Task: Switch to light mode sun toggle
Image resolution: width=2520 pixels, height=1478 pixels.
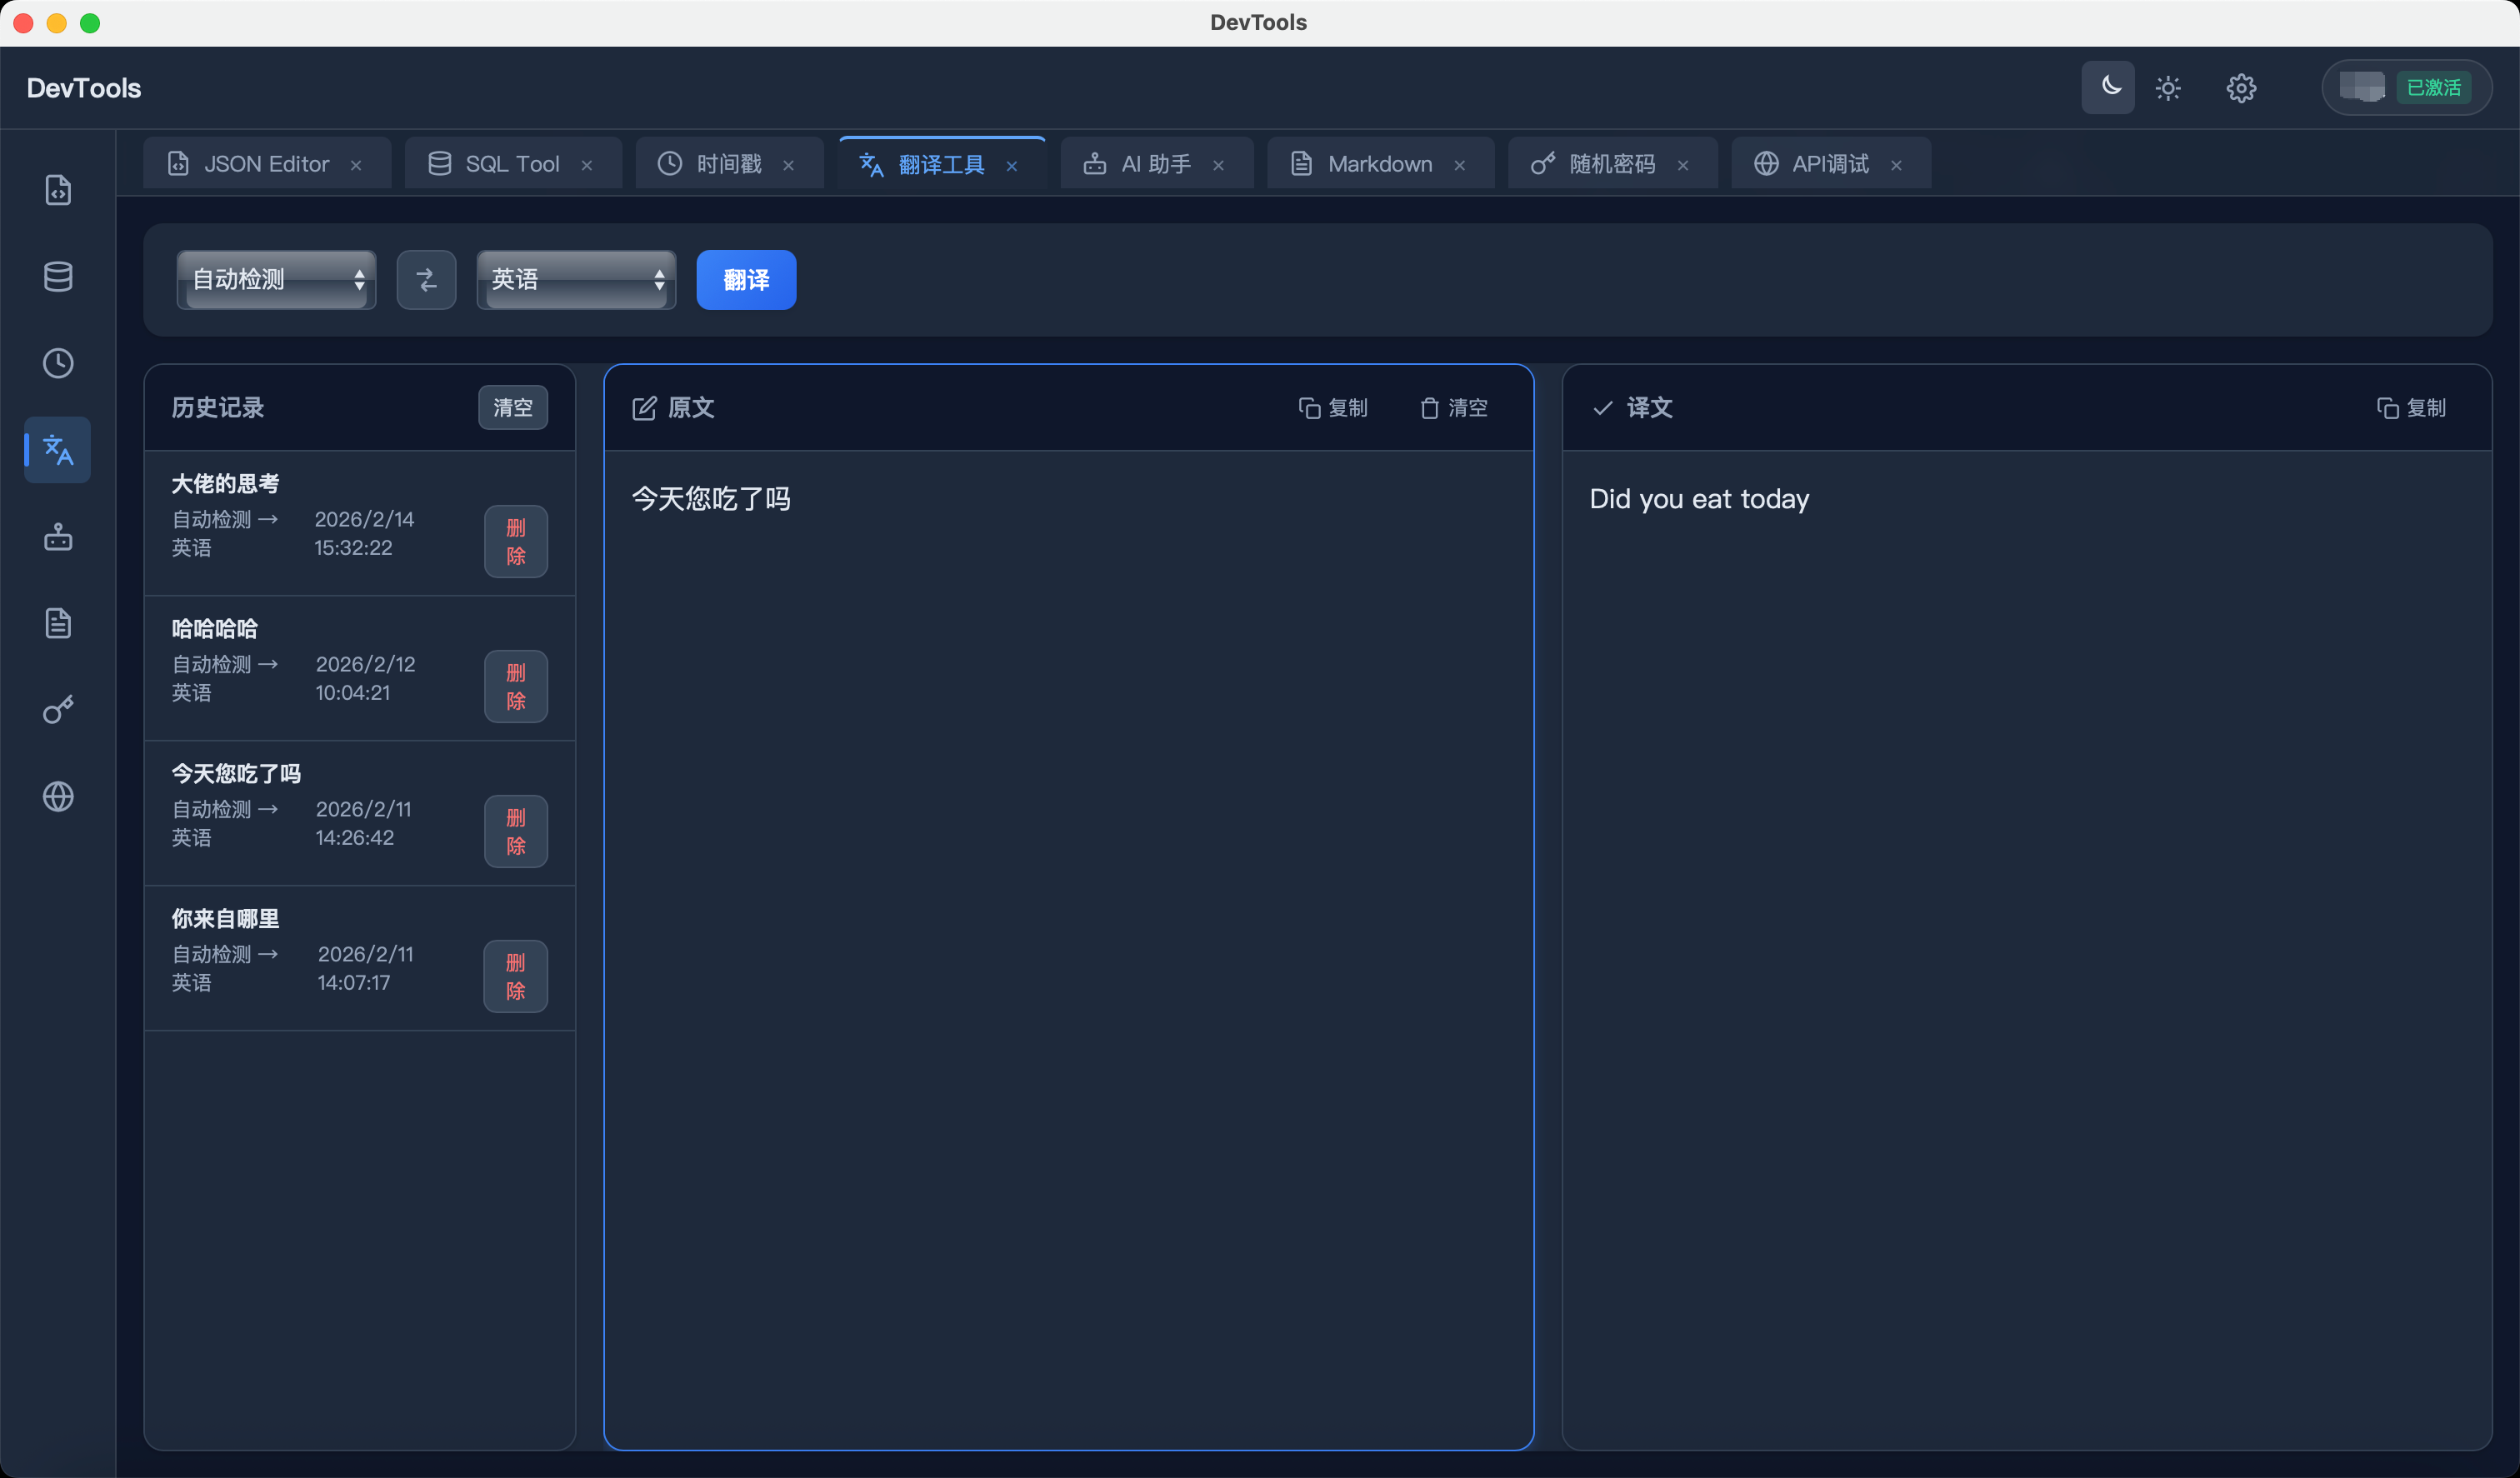Action: click(x=2168, y=88)
